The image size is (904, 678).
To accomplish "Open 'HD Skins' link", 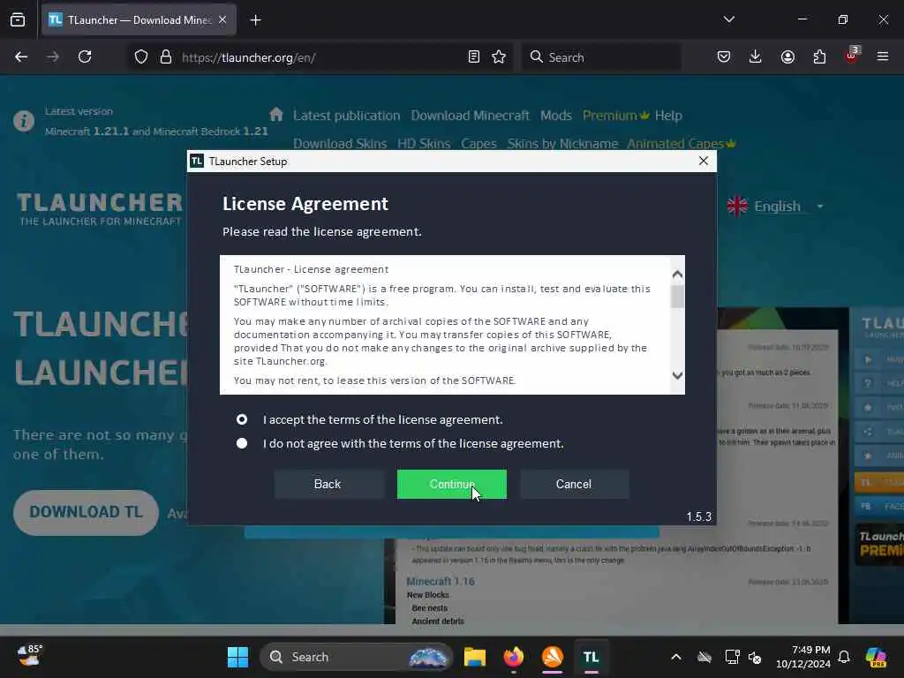I will pyautogui.click(x=424, y=144).
